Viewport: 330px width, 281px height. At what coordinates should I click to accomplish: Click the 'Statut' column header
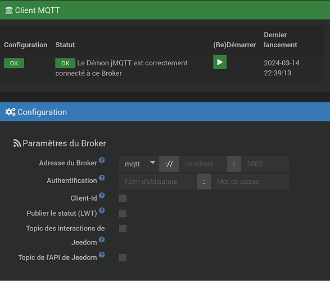click(65, 45)
